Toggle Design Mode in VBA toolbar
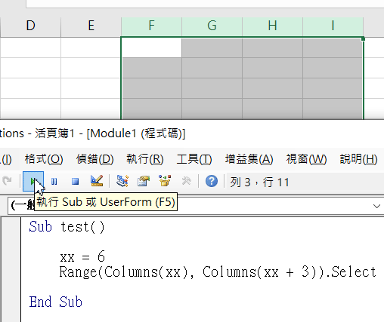Screen dimensions: 384x322 point(97,181)
